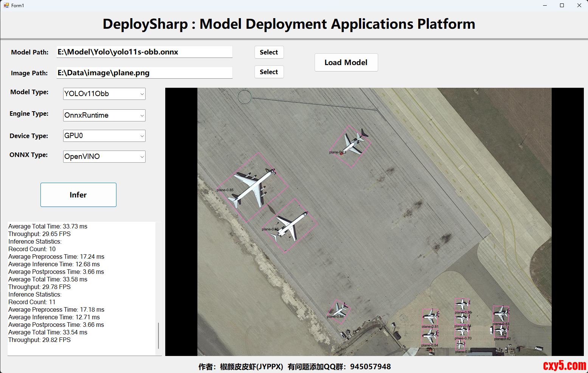This screenshot has height=373, width=588.
Task: Focus the Model Path text field
Action: coord(144,52)
